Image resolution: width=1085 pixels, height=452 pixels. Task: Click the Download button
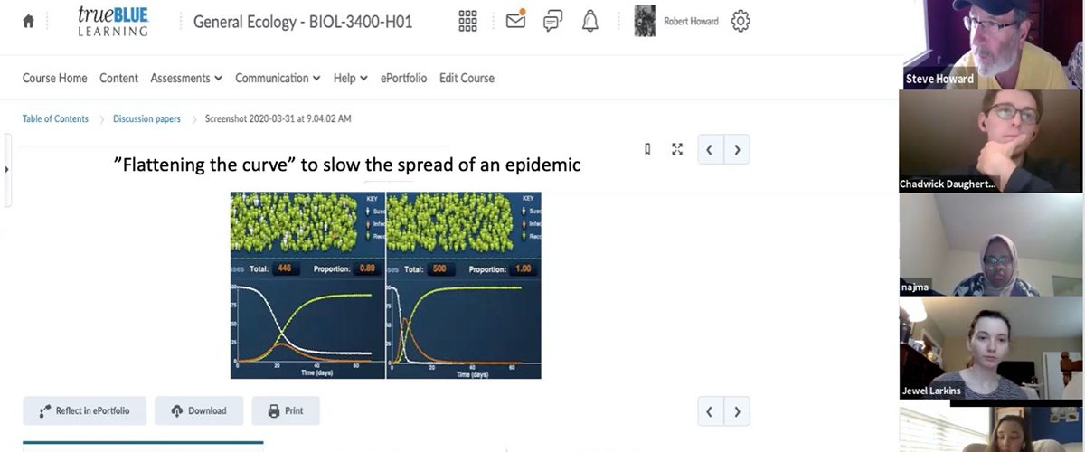(x=199, y=410)
